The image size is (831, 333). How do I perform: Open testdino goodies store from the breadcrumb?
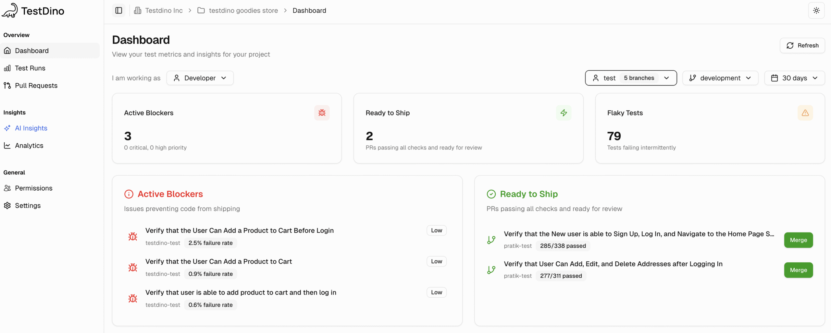(243, 10)
